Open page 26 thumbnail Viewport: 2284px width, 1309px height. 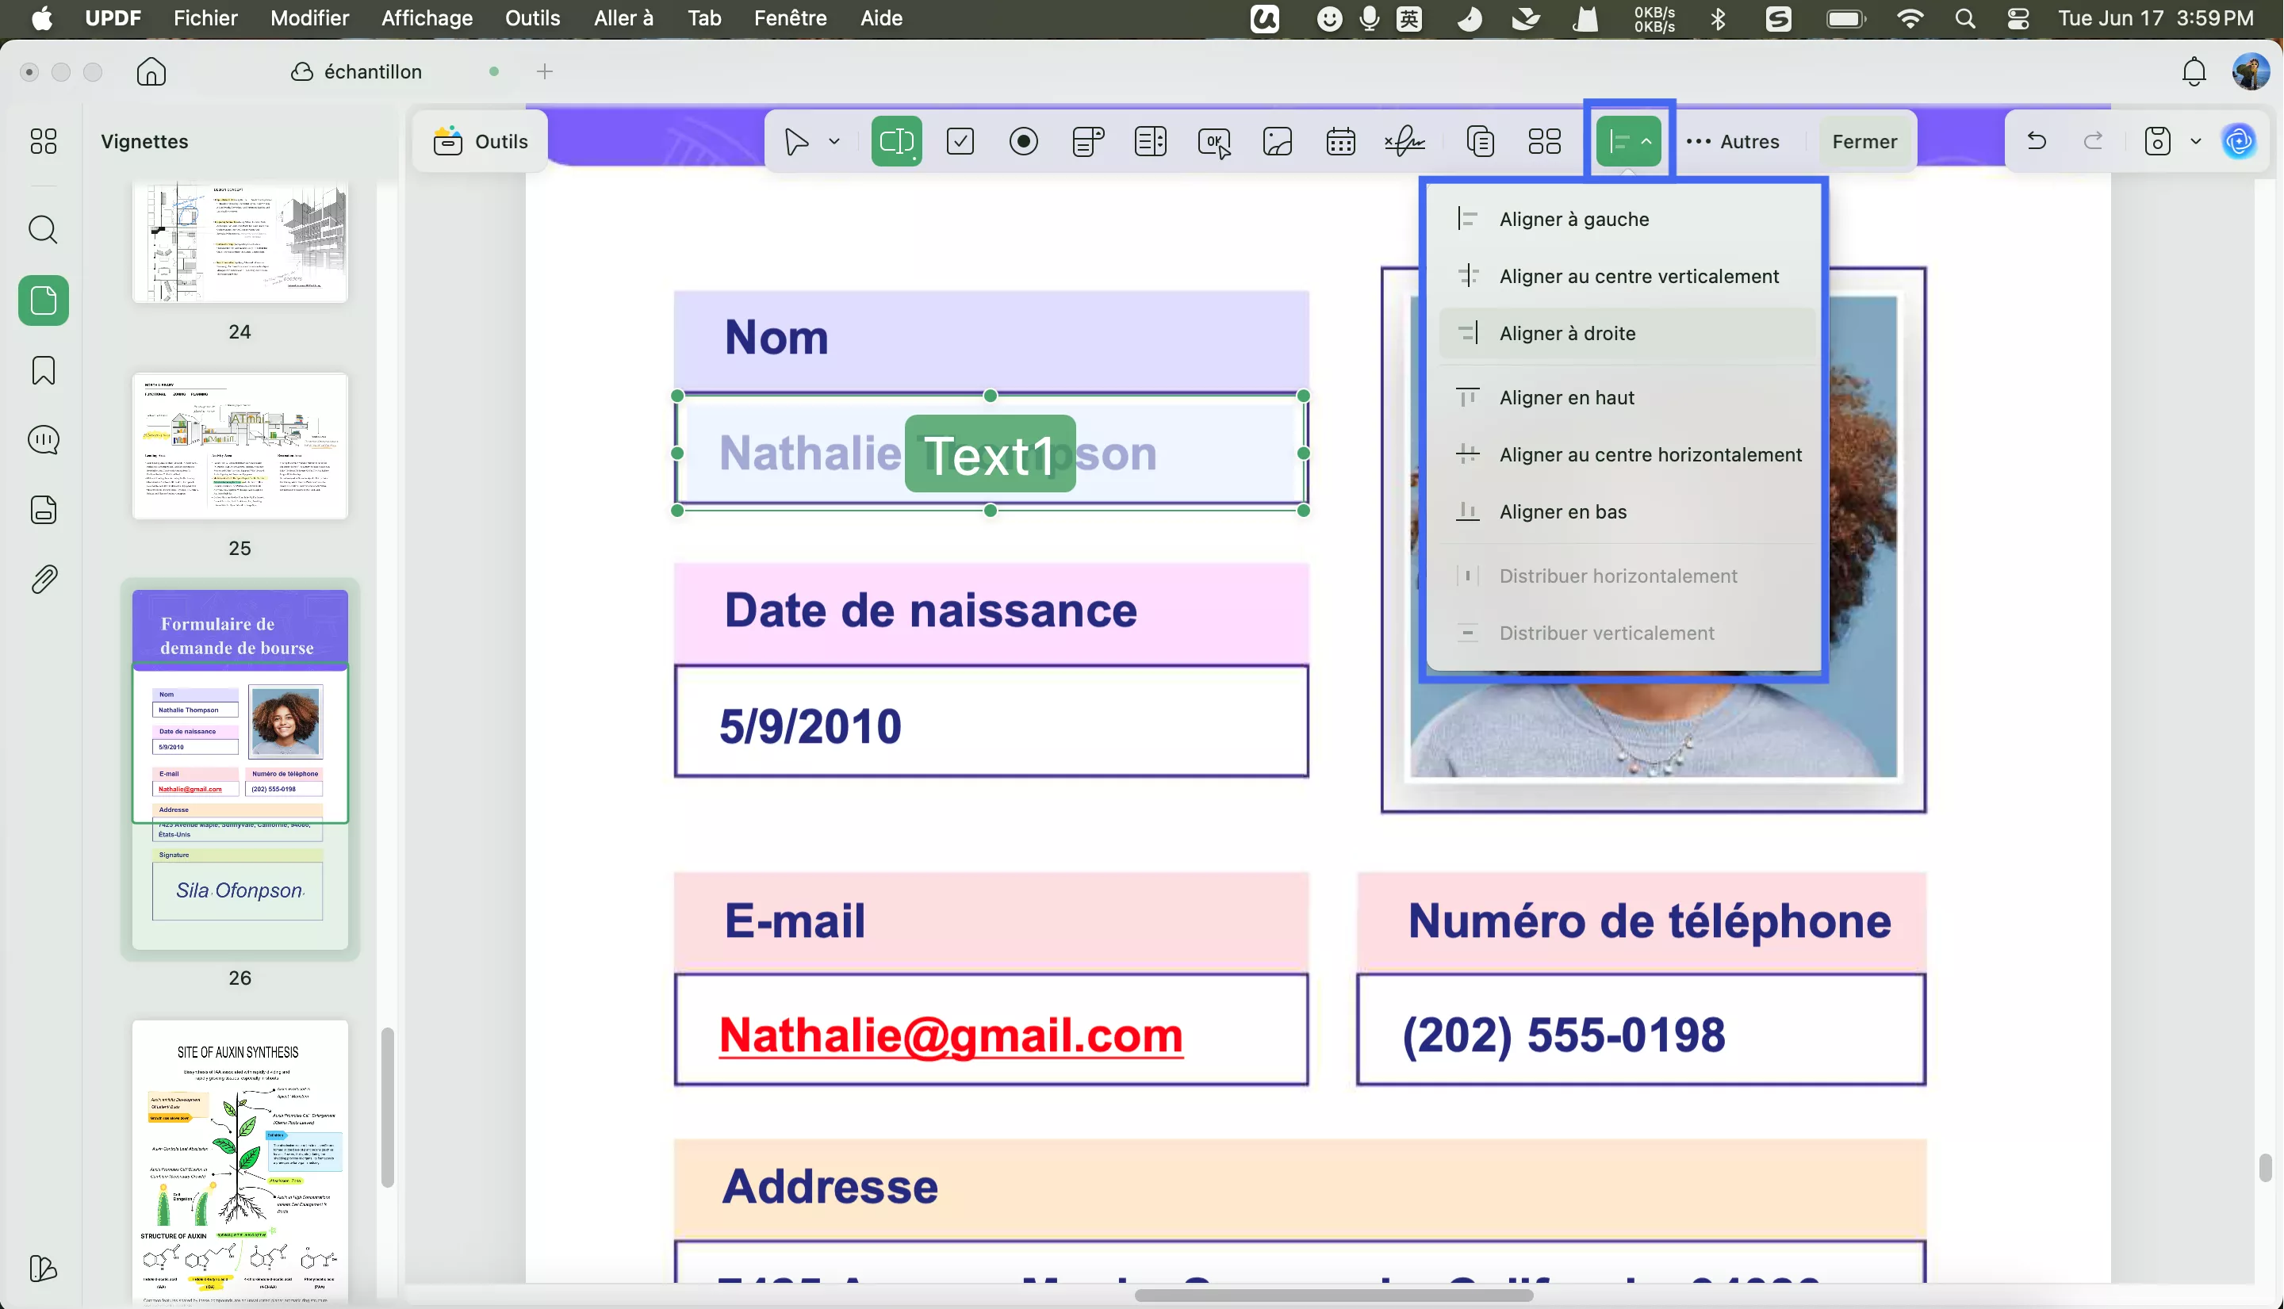pos(240,770)
